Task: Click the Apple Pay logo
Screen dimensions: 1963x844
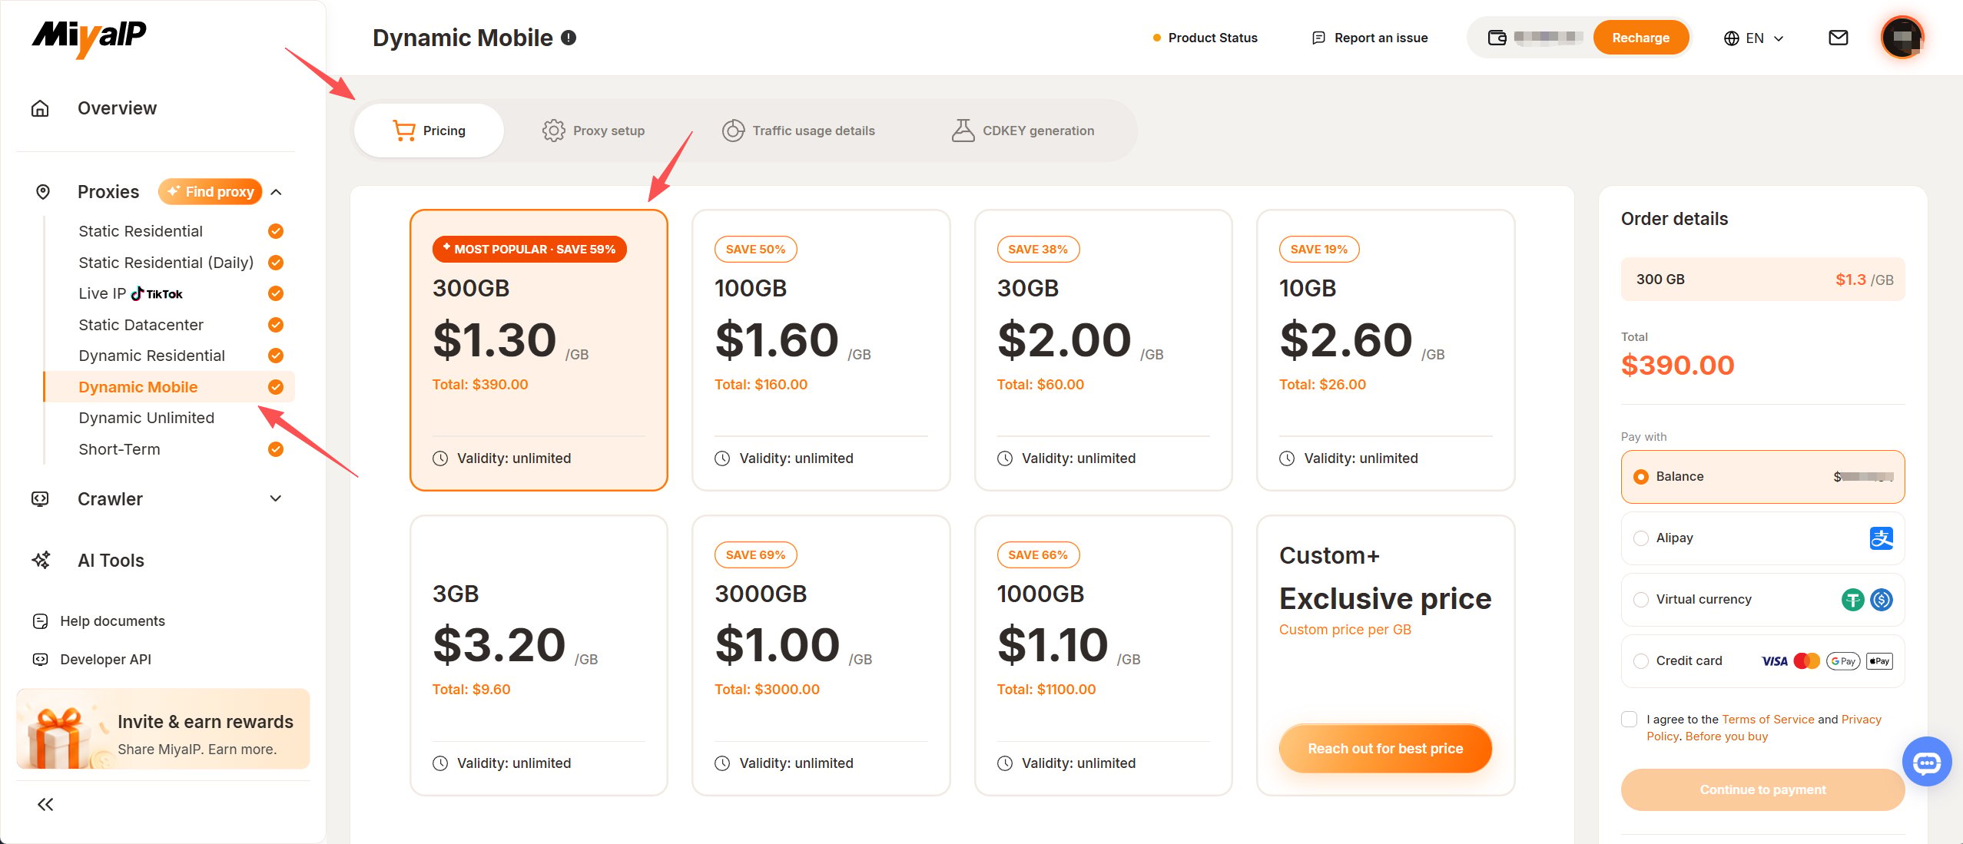Action: [1880, 661]
